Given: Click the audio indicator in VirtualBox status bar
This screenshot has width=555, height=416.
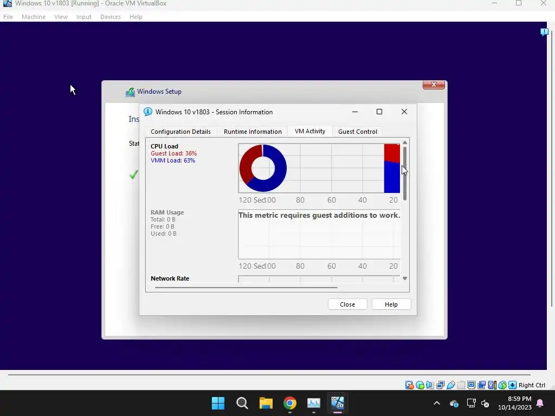Looking at the screenshot, I should click(430, 385).
